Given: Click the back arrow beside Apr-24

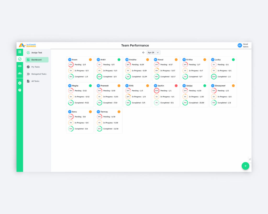Looking at the screenshot, I should pos(143,53).
